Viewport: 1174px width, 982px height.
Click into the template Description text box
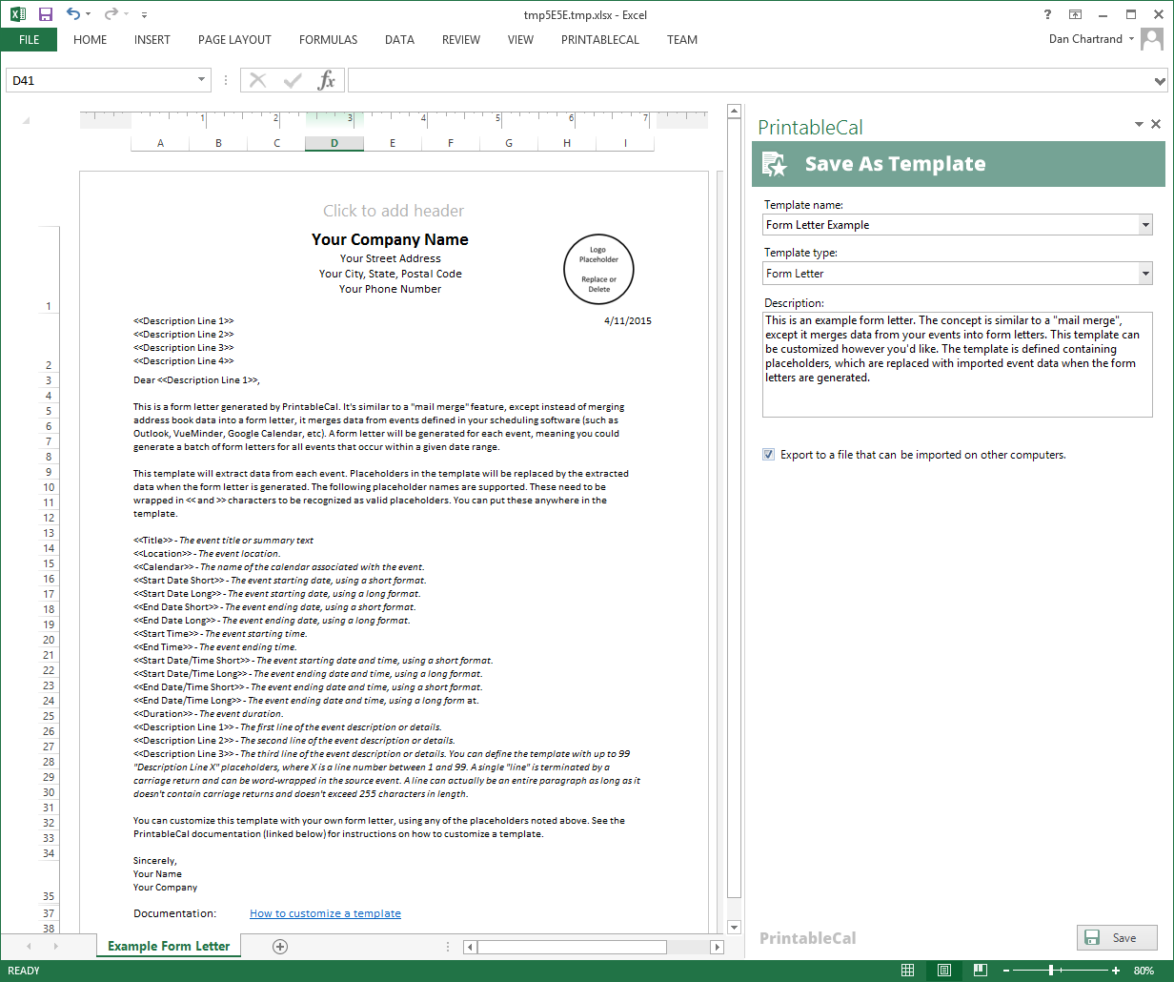958,364
